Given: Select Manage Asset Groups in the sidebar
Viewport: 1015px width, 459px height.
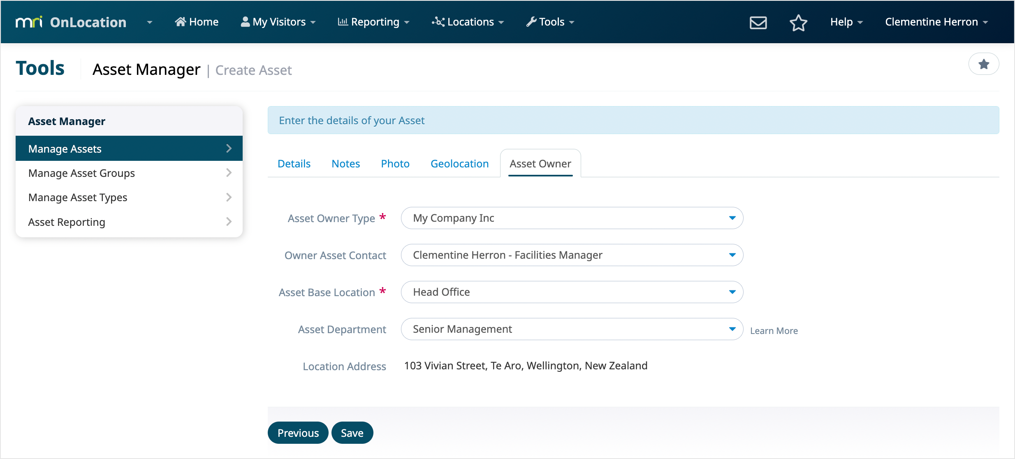Looking at the screenshot, I should (x=129, y=173).
